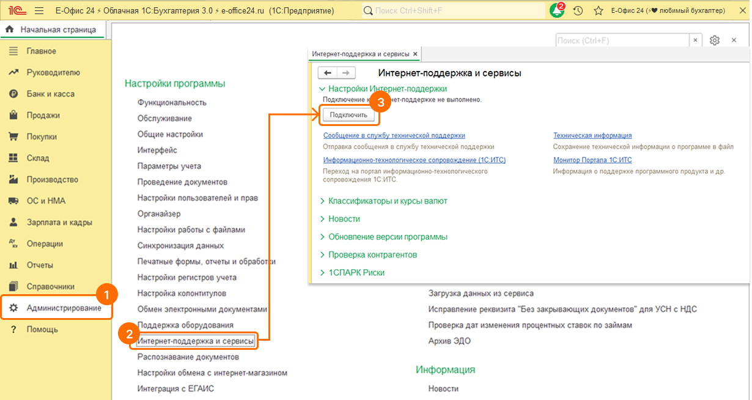
Task: Close the Интернет-поддержка и сервисы tab
Action: pyautogui.click(x=415, y=54)
